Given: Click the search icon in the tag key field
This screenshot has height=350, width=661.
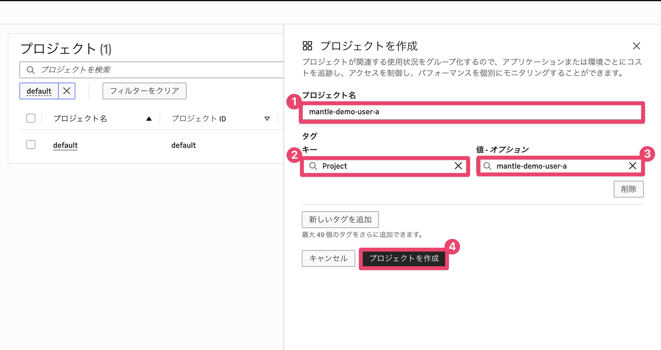Looking at the screenshot, I should coord(313,166).
